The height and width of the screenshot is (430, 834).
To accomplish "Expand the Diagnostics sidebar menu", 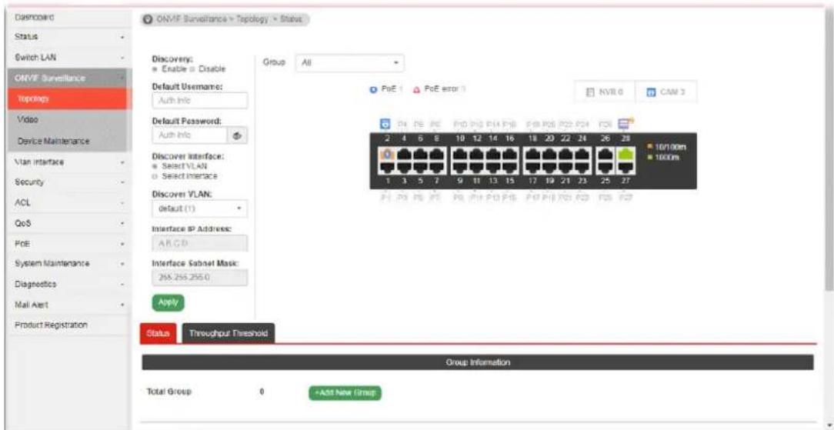I will pyautogui.click(x=66, y=285).
